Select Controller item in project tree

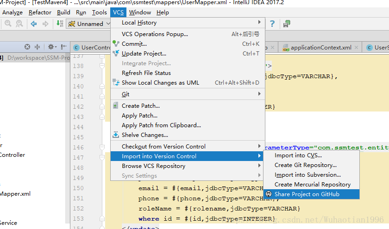[x=13, y=155]
